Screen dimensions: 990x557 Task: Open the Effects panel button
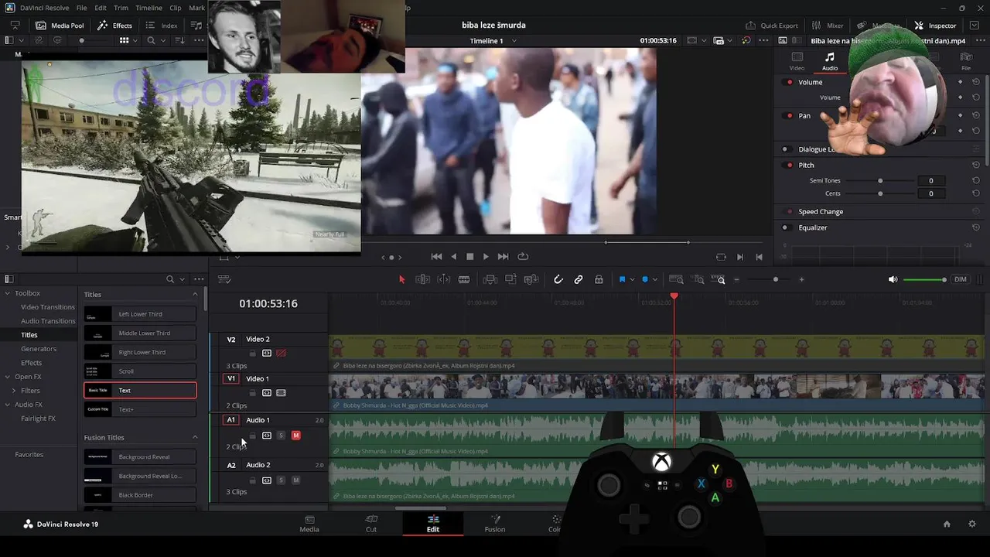(114, 26)
